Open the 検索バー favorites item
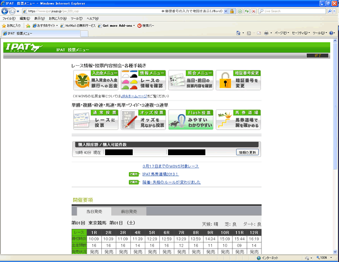The image size is (339, 262). [146, 26]
